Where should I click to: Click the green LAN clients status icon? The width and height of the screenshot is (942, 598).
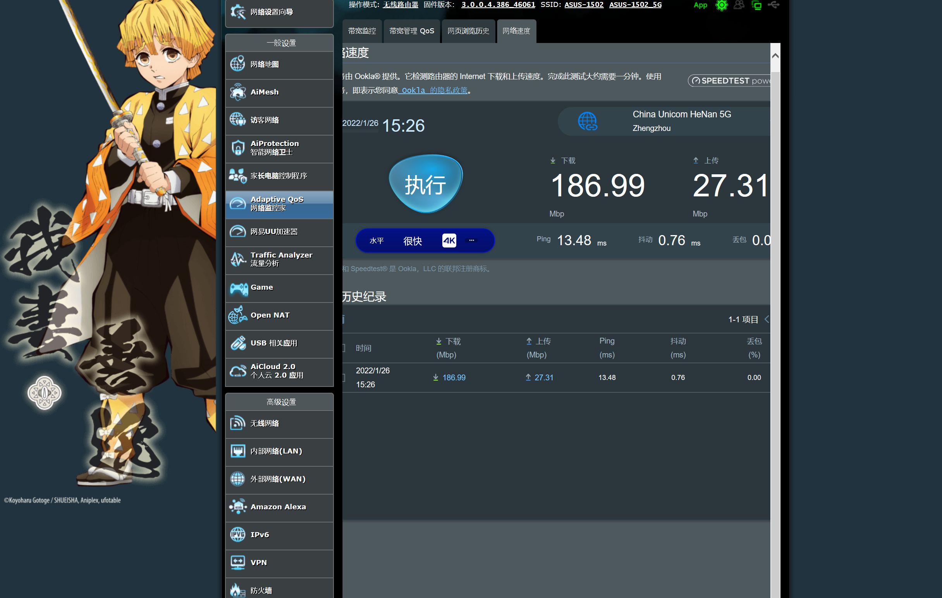point(756,5)
